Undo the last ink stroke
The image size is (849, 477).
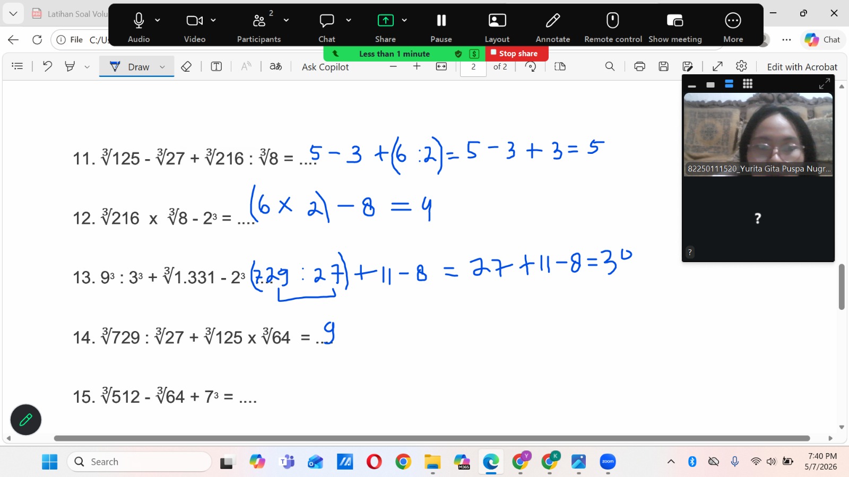47,66
